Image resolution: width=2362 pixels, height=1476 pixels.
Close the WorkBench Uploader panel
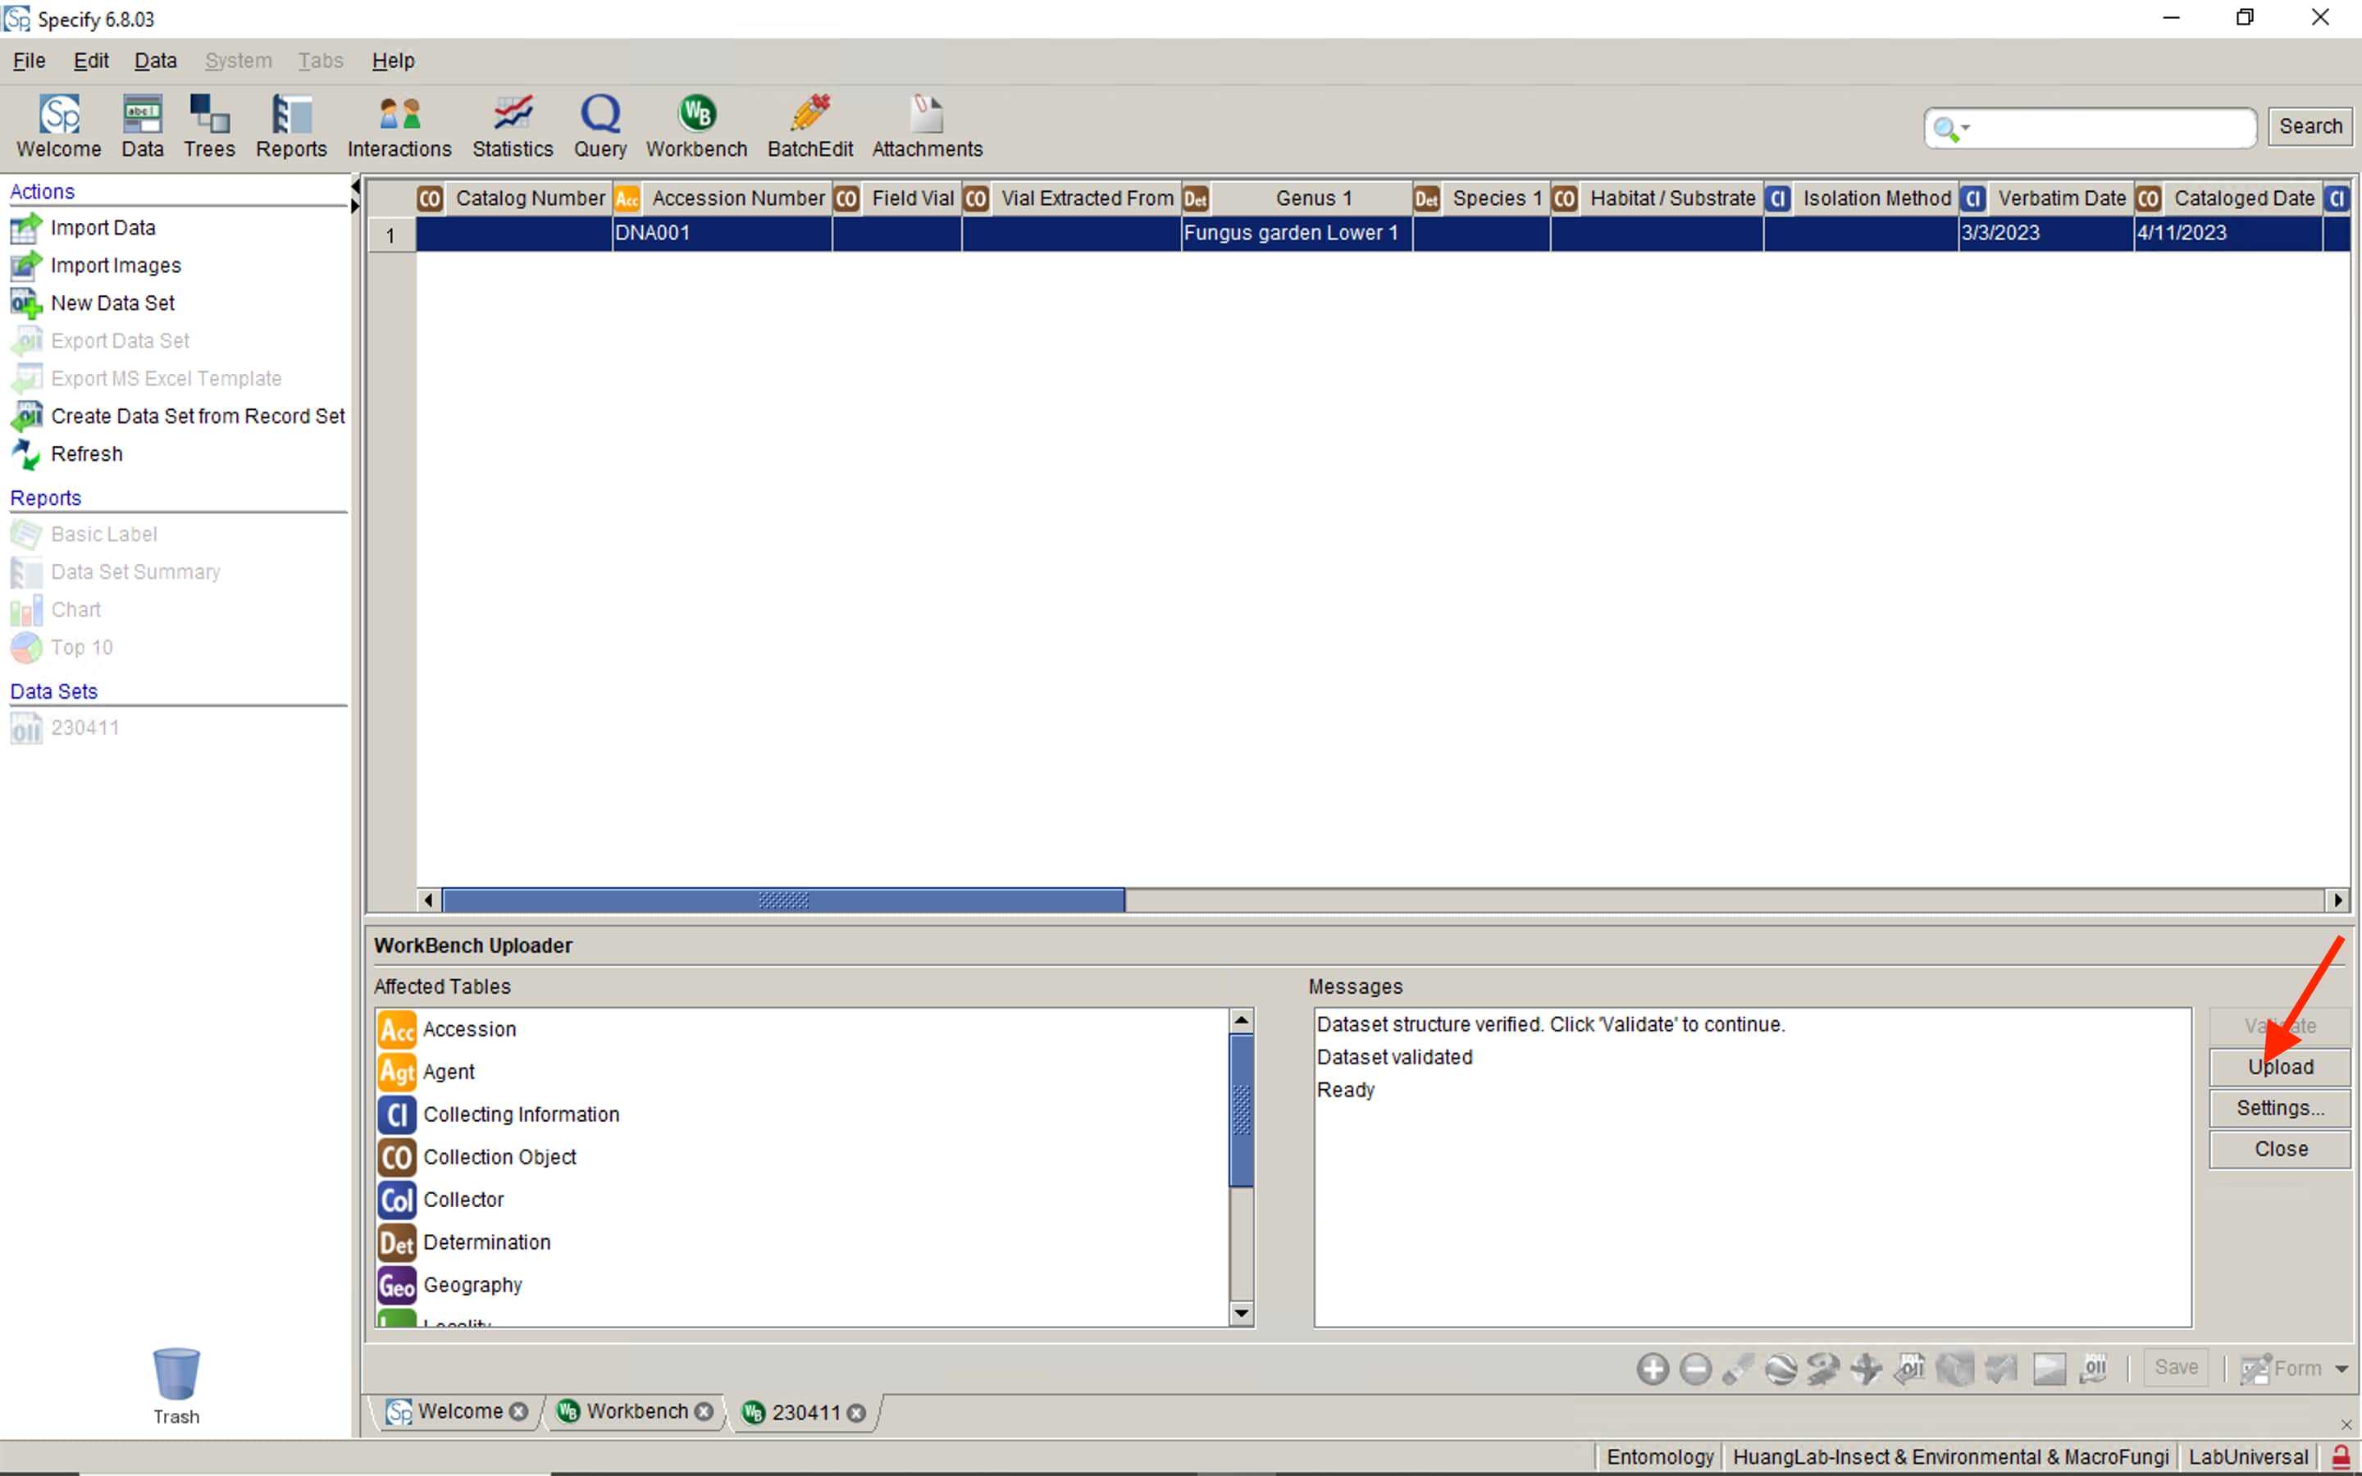2279,1149
